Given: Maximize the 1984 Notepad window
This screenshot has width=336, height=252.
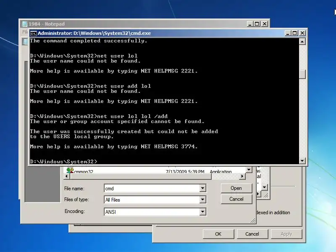Looking at the screenshot, I should click(x=257, y=24).
